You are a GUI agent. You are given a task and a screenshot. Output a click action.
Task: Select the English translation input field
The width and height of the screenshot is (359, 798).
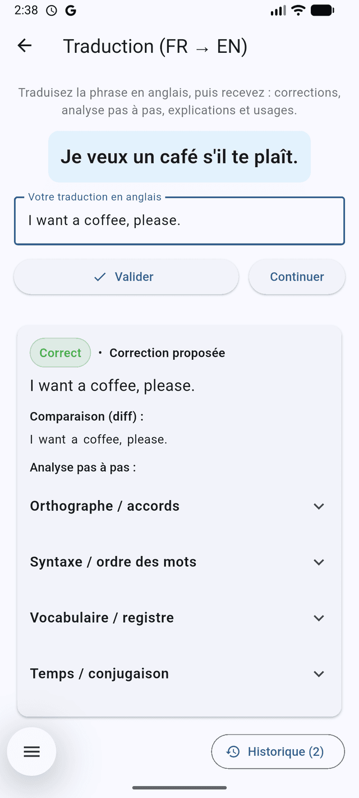point(179,220)
